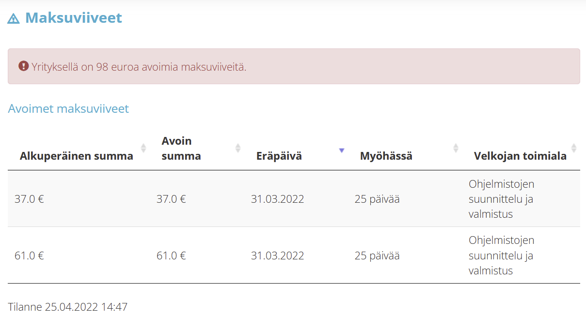This screenshot has width=586, height=331.
Task: Sort by Alkuperäinen summa using arrow icon
Action: (143, 148)
